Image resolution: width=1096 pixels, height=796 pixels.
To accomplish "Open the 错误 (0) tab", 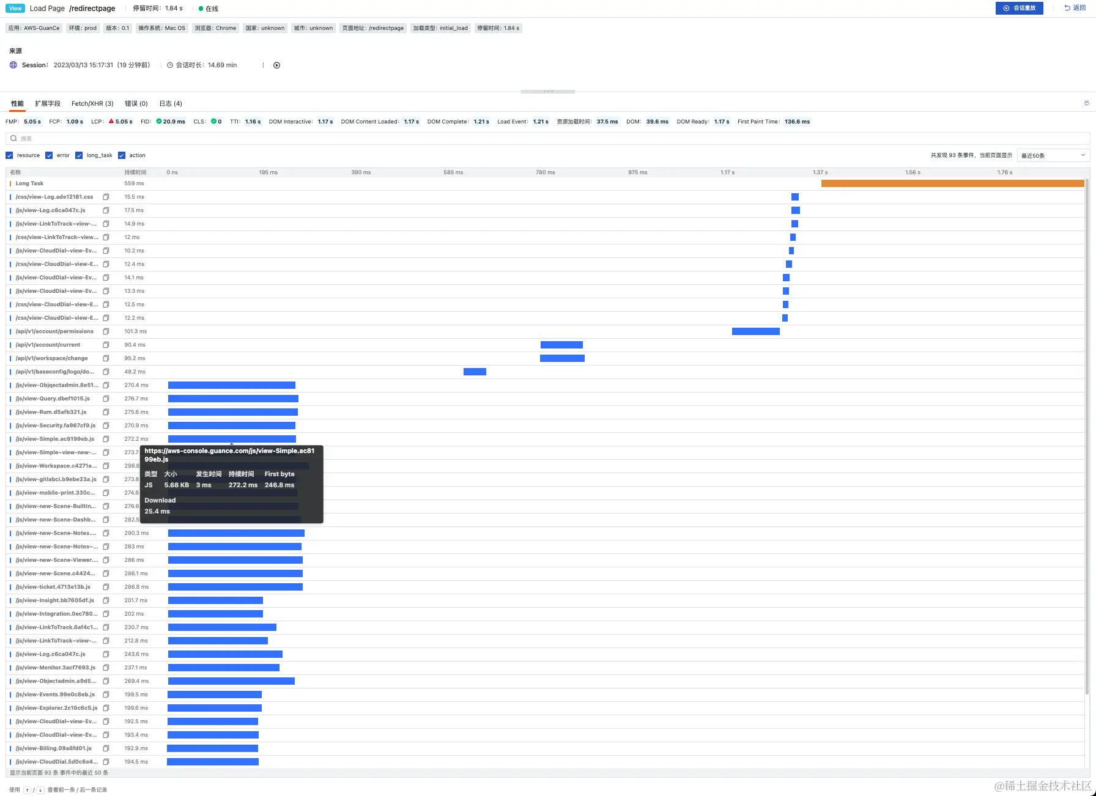I will coord(136,103).
